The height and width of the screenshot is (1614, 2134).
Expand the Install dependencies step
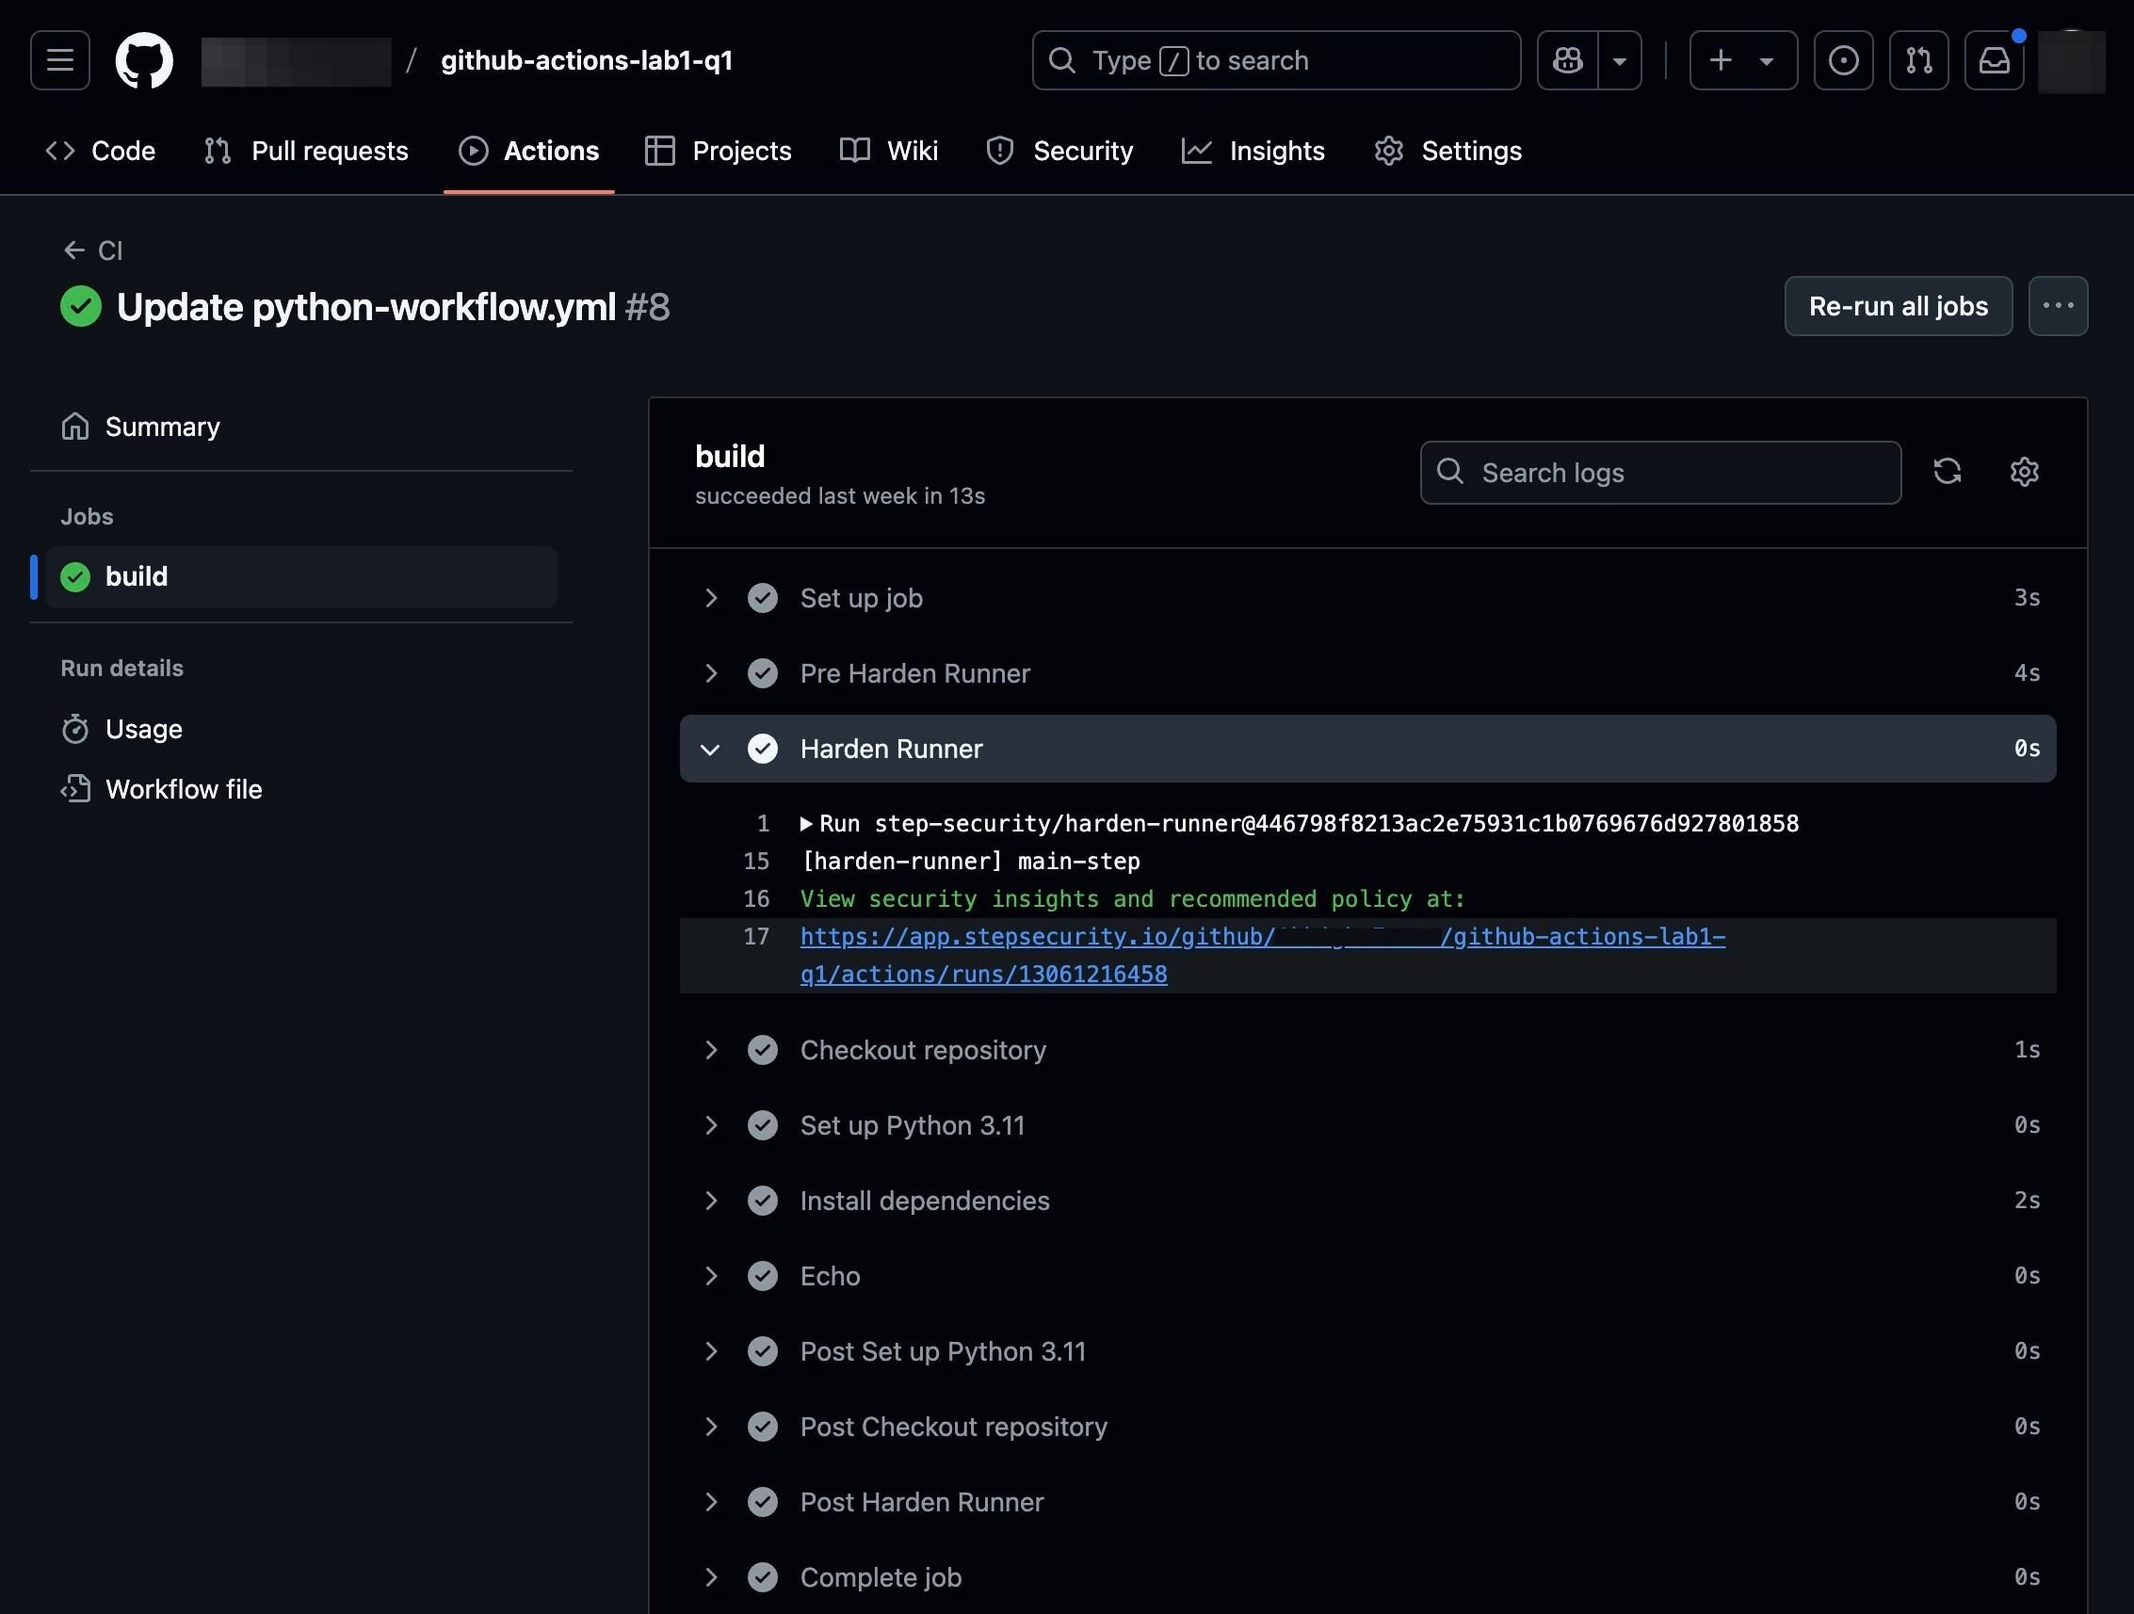(1367, 1200)
